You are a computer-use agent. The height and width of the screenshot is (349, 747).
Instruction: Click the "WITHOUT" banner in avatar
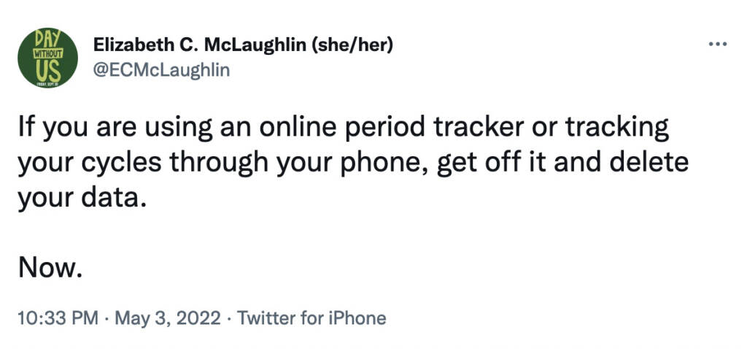(47, 54)
